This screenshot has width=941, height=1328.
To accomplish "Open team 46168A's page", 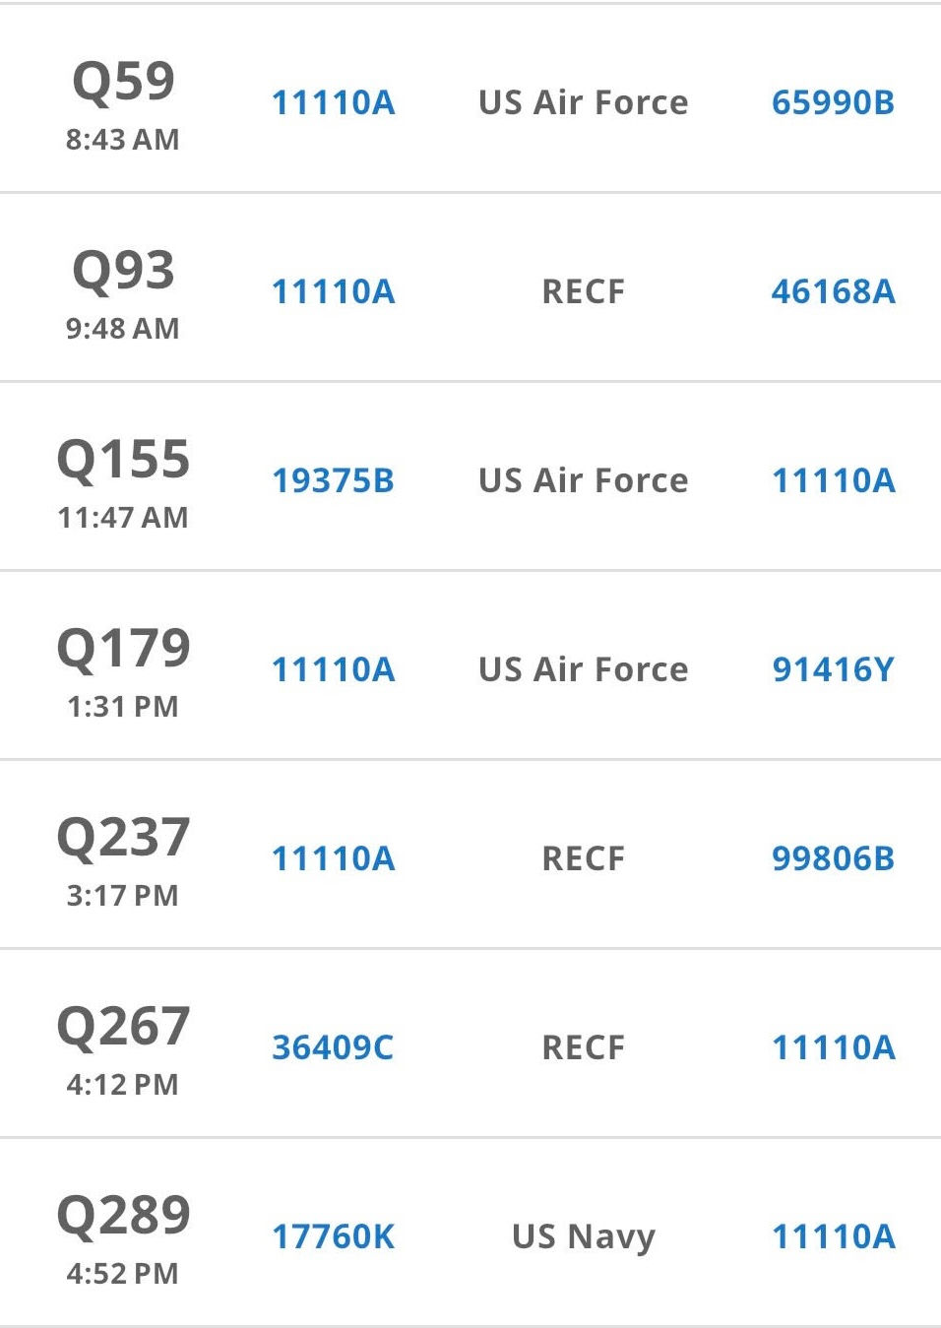I will point(833,291).
